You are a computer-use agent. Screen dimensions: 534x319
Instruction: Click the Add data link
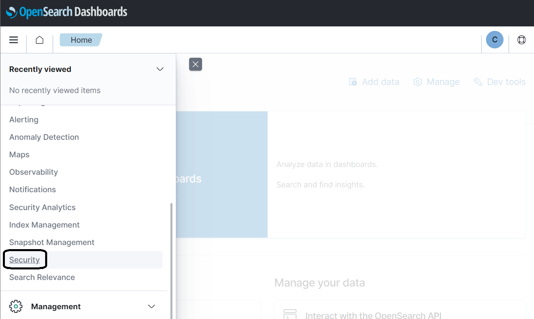click(374, 82)
